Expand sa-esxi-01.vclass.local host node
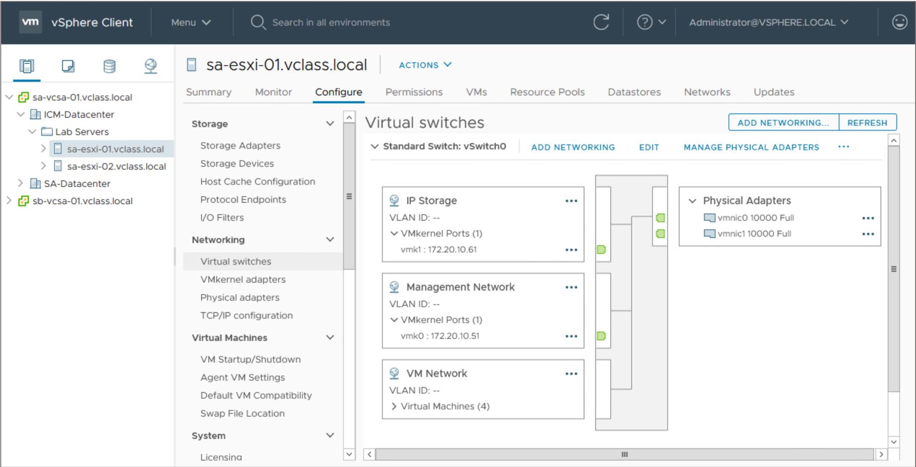Viewport: 916px width, 467px height. pos(43,149)
